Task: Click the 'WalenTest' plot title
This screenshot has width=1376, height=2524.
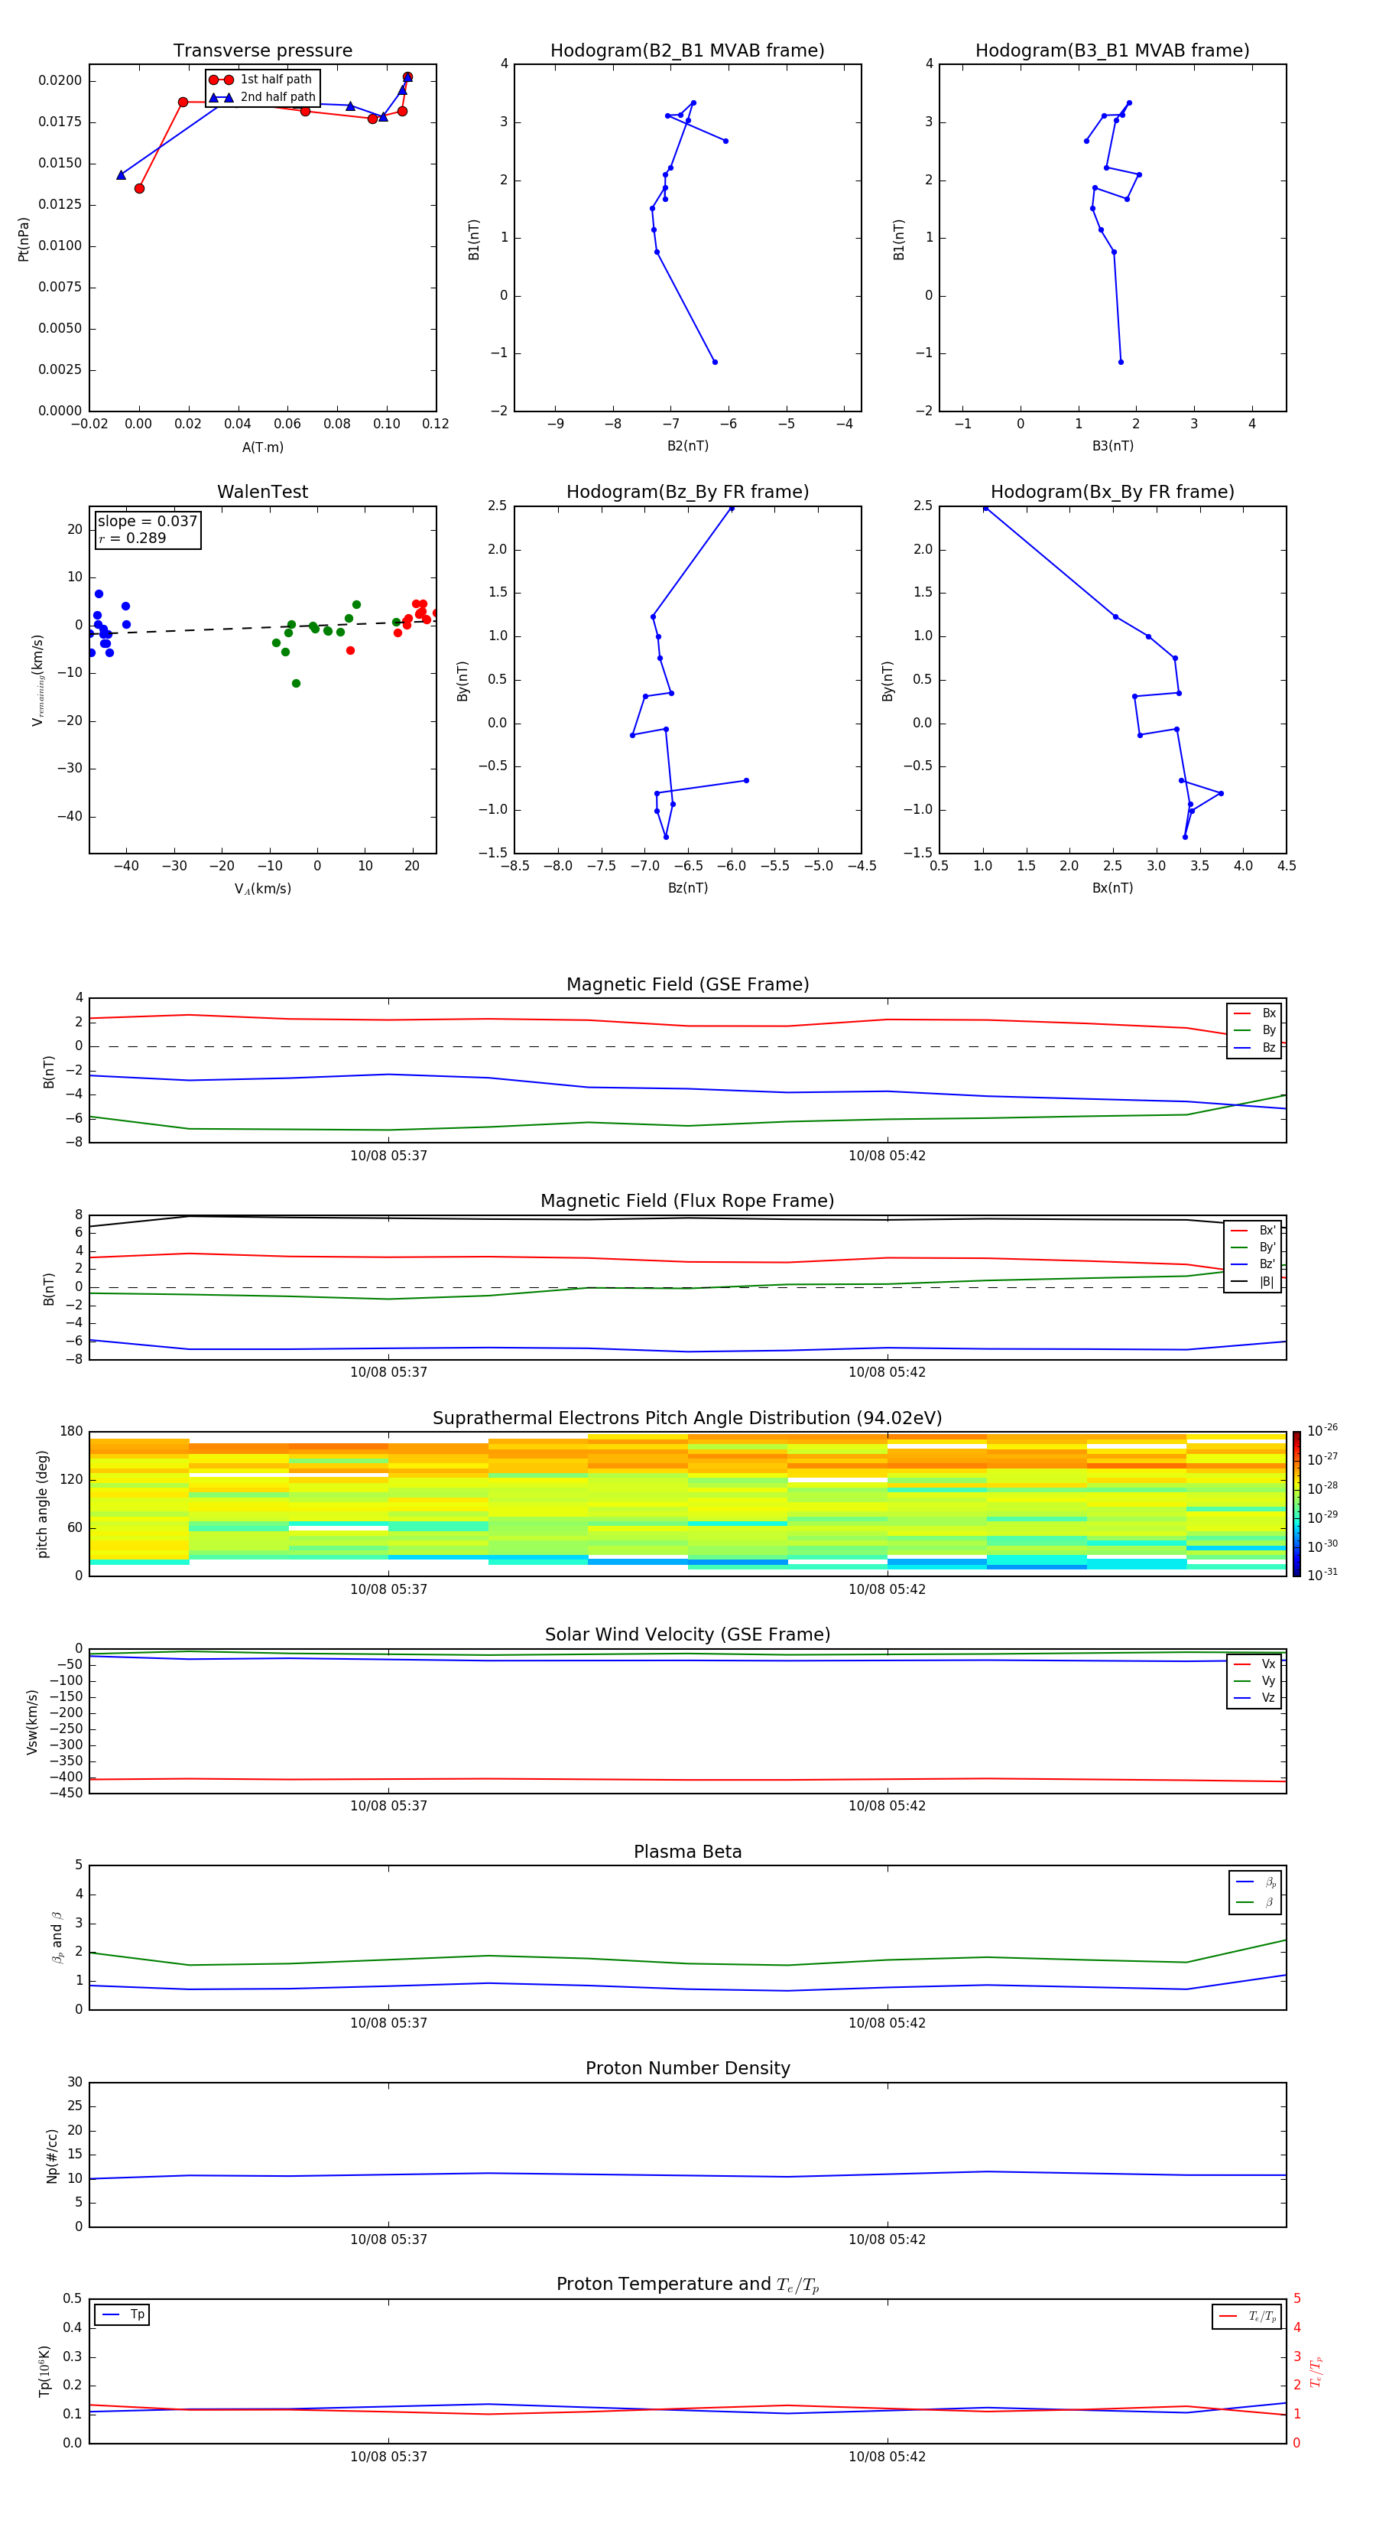Action: click(262, 492)
